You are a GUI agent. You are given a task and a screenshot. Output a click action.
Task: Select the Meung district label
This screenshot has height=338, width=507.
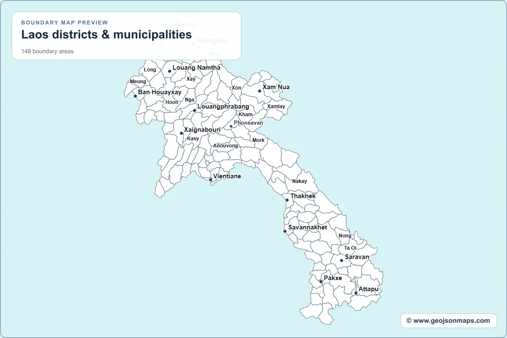pyautogui.click(x=138, y=82)
